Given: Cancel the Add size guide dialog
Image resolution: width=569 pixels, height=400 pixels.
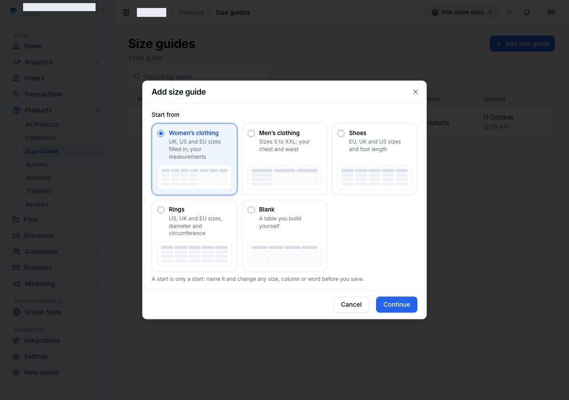Looking at the screenshot, I should (x=351, y=304).
